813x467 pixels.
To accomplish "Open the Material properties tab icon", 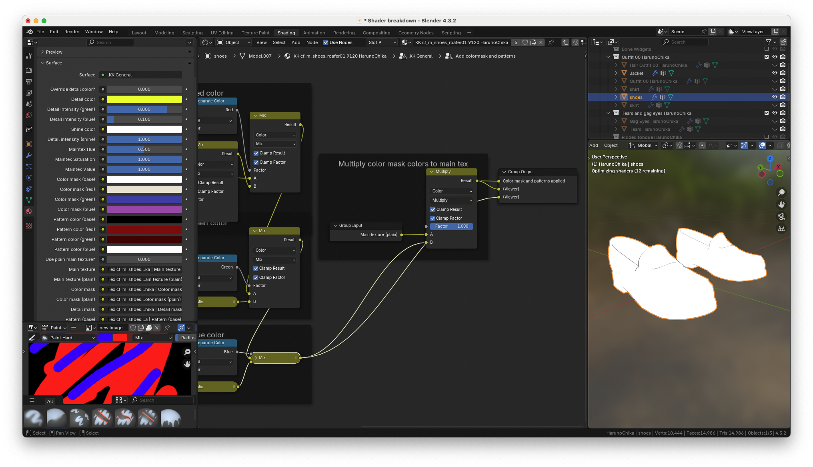I will 29,211.
